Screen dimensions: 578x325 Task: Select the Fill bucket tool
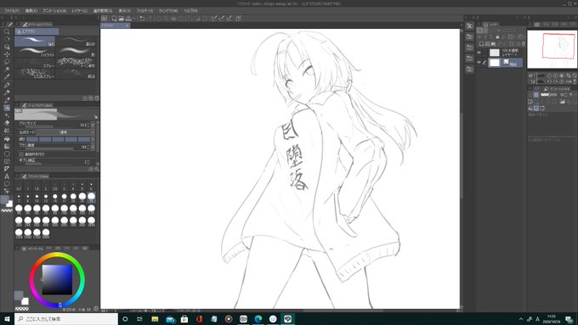pyautogui.click(x=7, y=138)
